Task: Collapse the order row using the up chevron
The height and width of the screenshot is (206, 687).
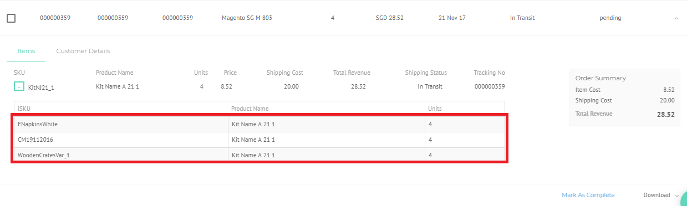Action: (x=676, y=18)
